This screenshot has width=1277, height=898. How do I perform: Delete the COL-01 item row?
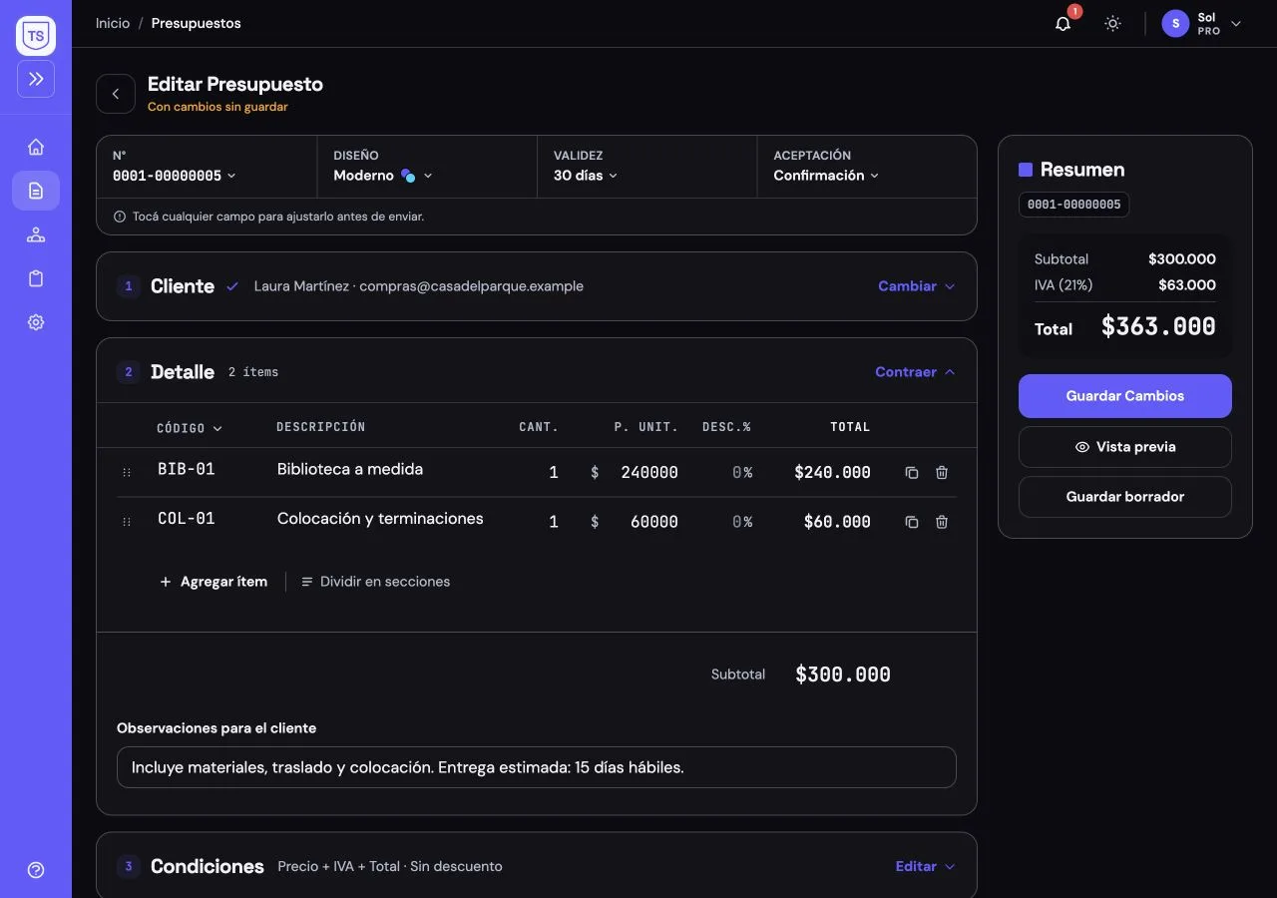(x=942, y=522)
